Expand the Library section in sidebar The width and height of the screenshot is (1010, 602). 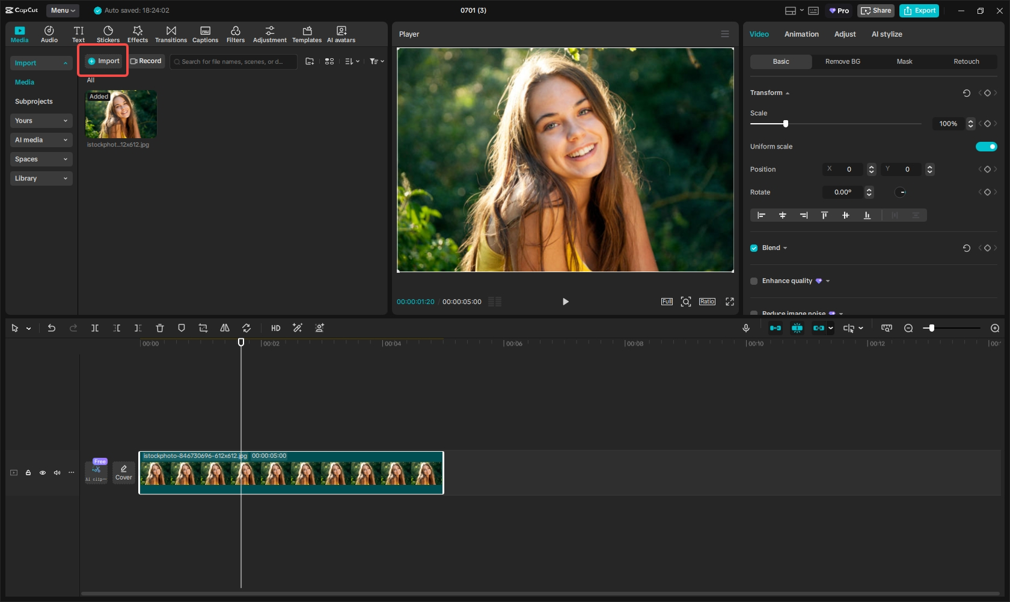[41, 178]
